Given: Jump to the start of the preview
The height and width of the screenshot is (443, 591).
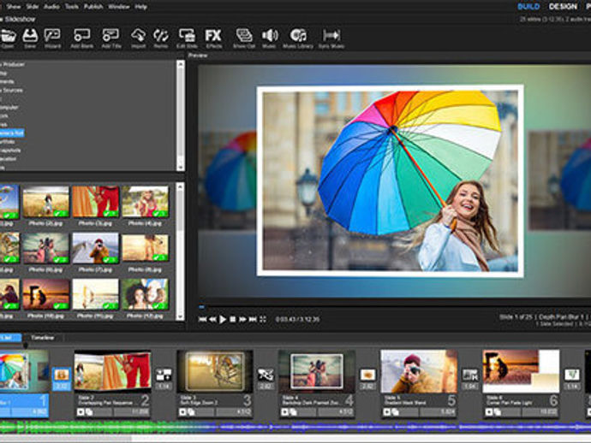Looking at the screenshot, I should tap(202, 319).
